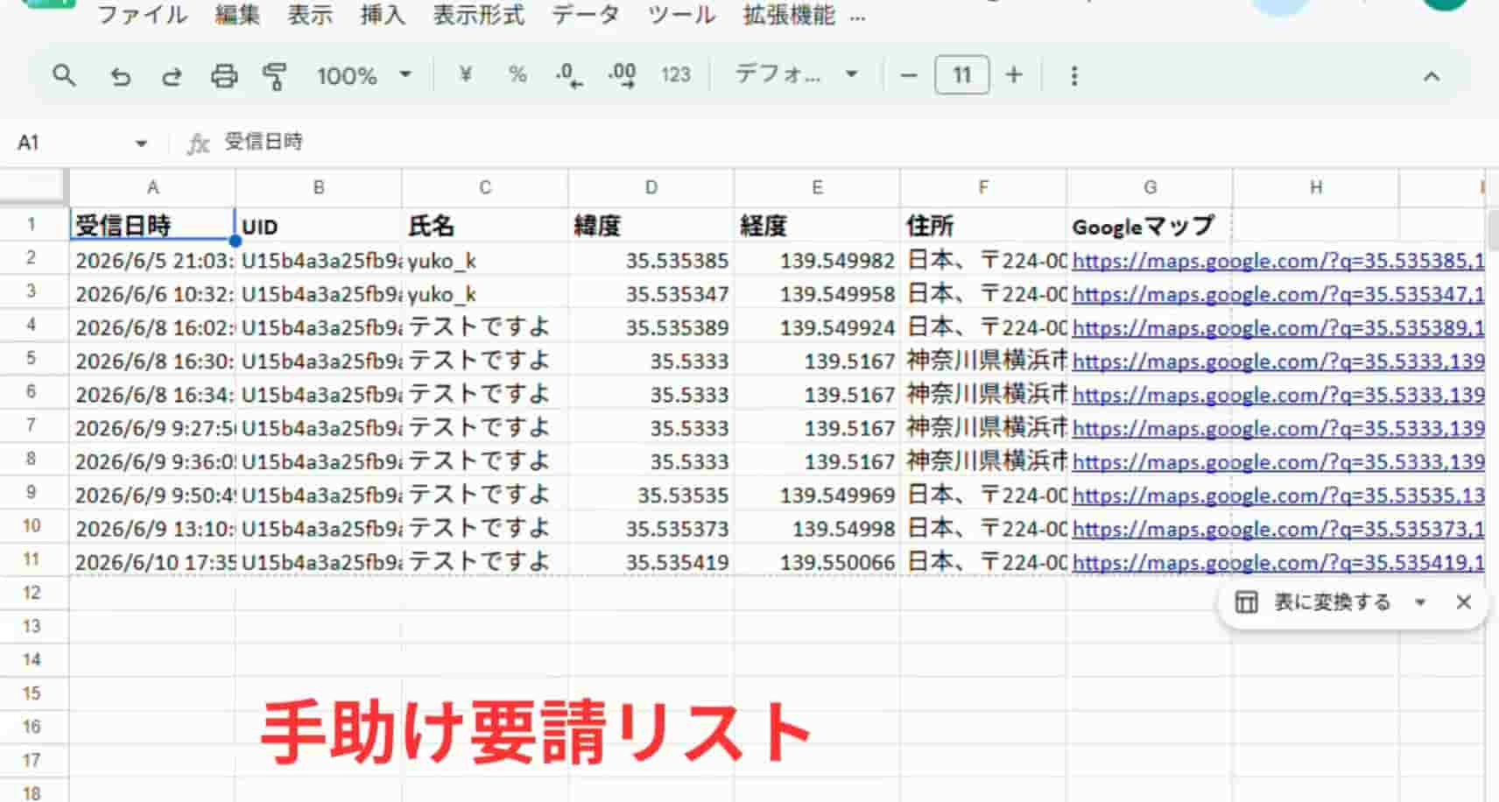Open the 100% zoom dropdown
The image size is (1499, 802).
tap(363, 75)
